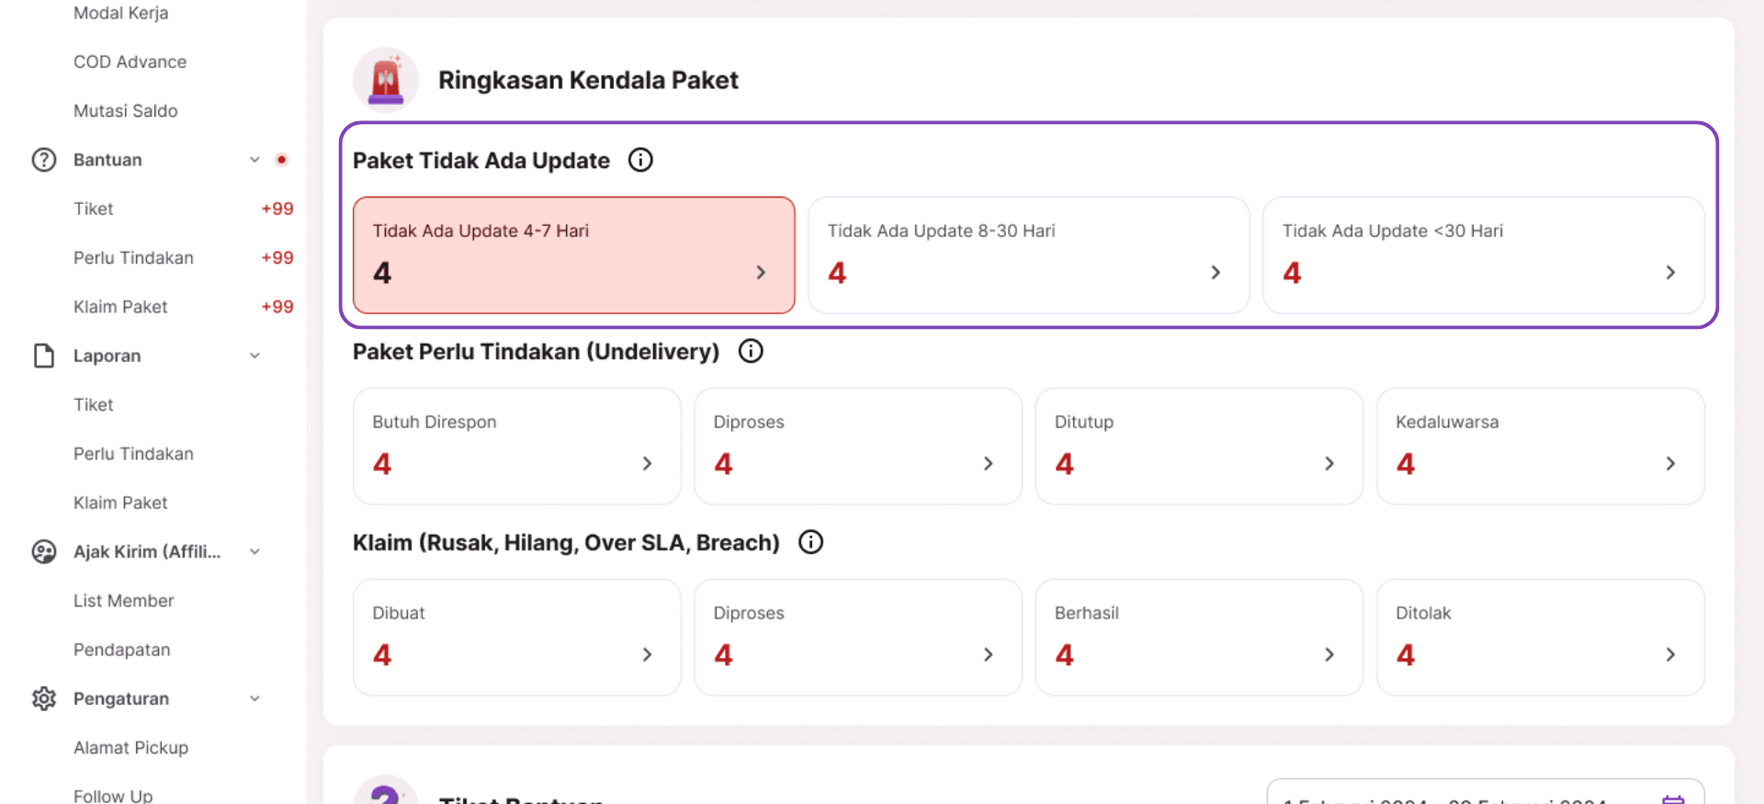Click the red siren icon

[386, 80]
